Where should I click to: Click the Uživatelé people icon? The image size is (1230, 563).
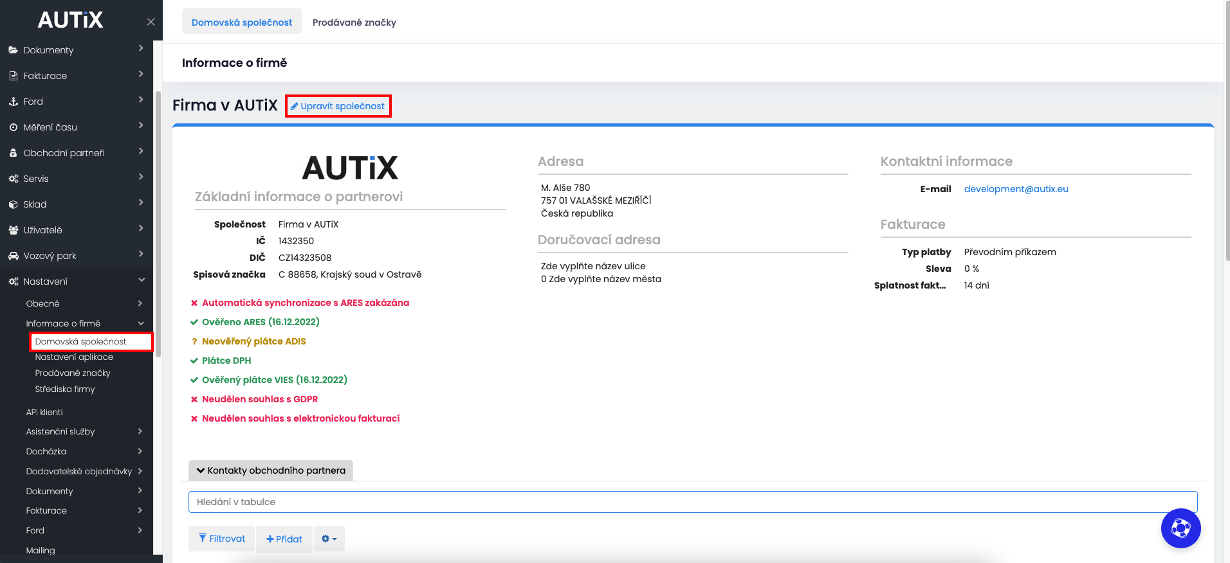click(x=13, y=230)
